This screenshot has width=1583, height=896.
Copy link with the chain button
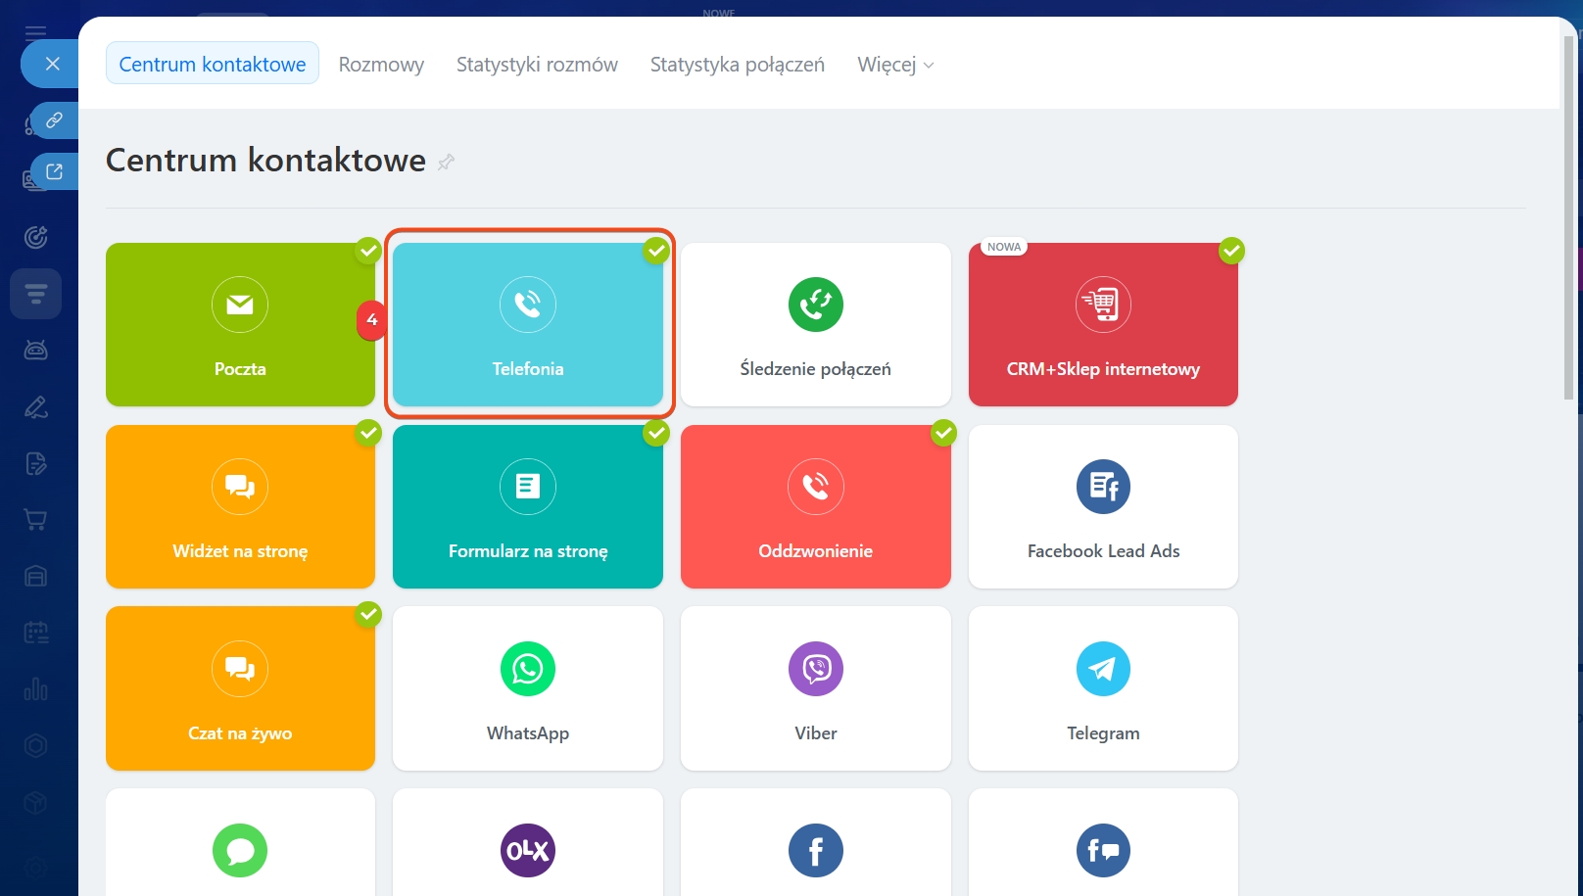pyautogui.click(x=54, y=120)
